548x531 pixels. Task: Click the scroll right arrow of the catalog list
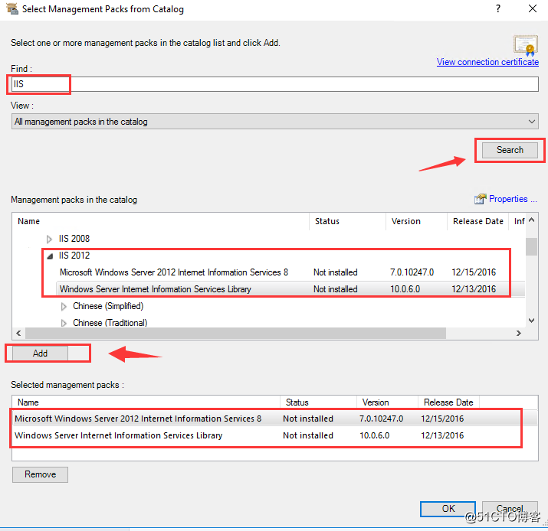point(519,333)
